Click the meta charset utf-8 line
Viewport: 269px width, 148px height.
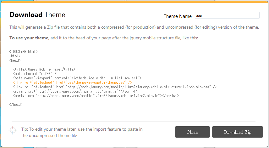(x=36, y=73)
